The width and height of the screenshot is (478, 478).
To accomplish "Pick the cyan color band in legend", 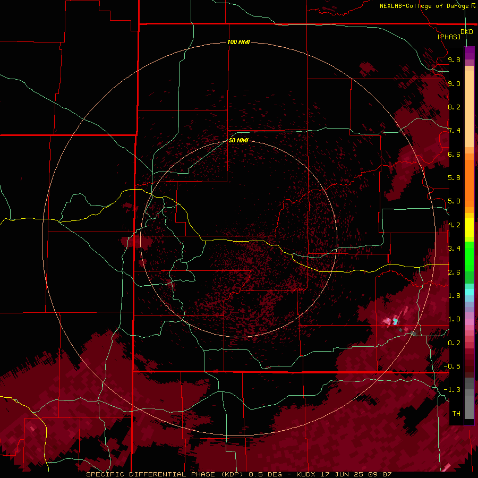I will (469, 292).
